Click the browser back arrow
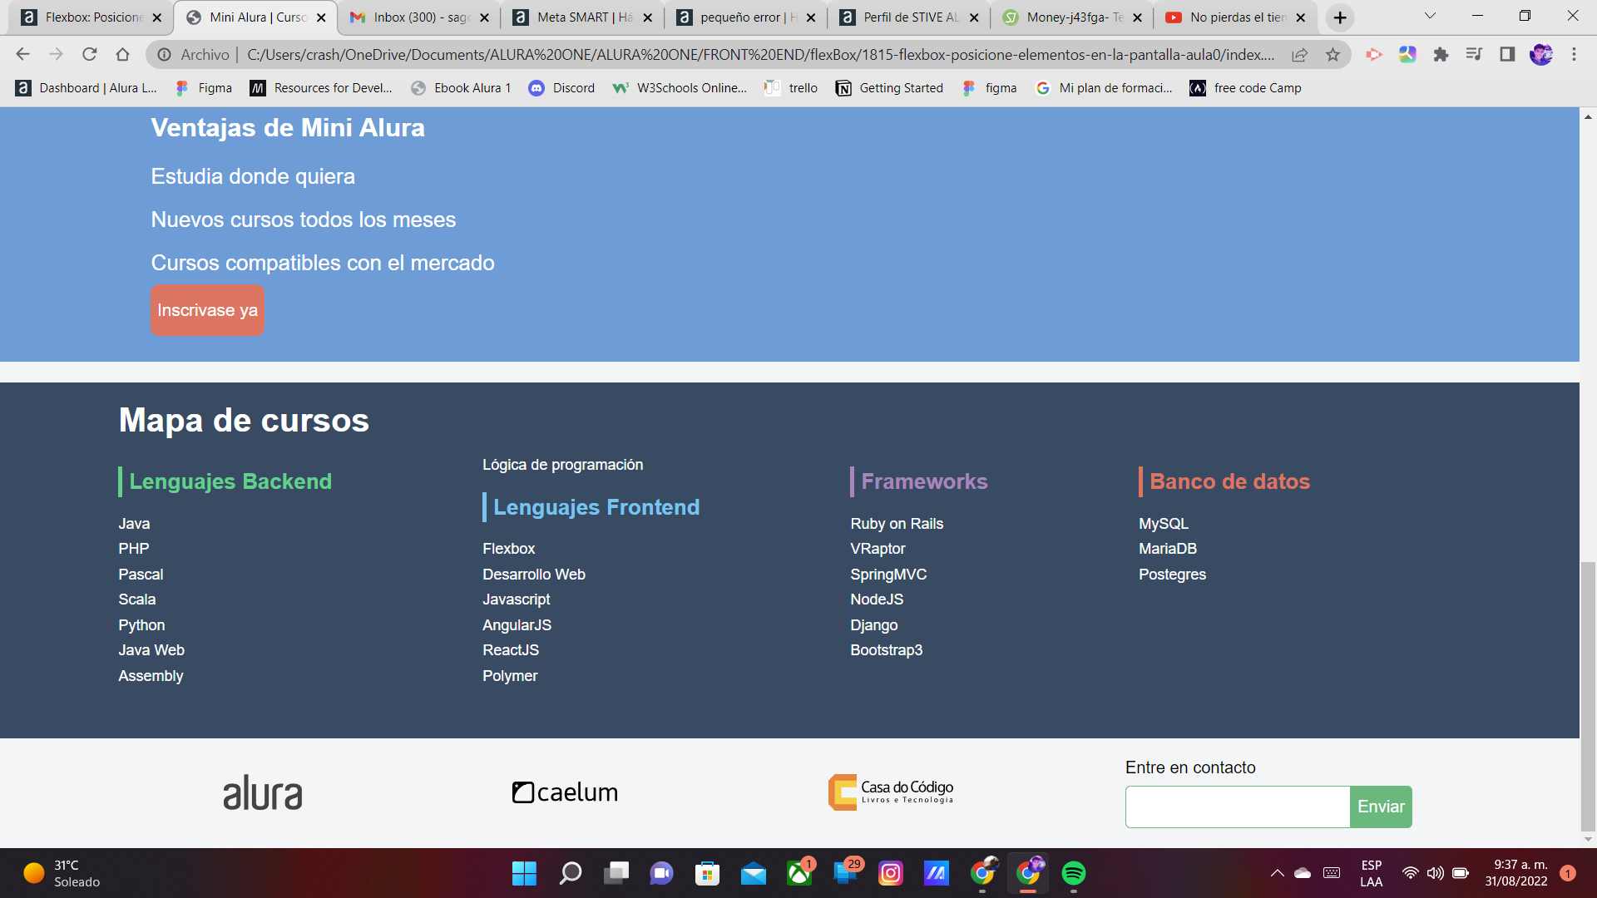 [22, 55]
